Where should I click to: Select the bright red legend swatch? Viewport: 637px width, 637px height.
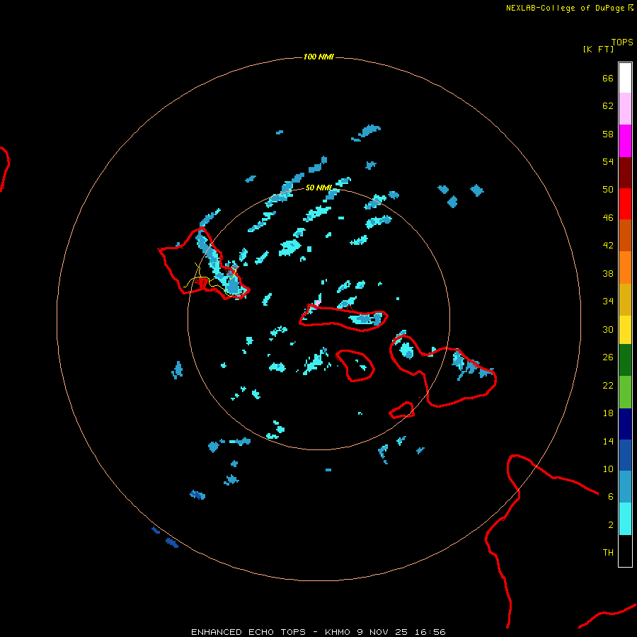click(x=625, y=204)
